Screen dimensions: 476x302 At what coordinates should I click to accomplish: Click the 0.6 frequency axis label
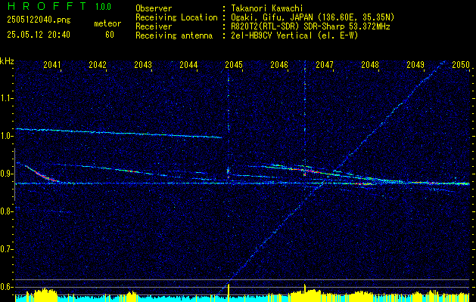pyautogui.click(x=6, y=287)
